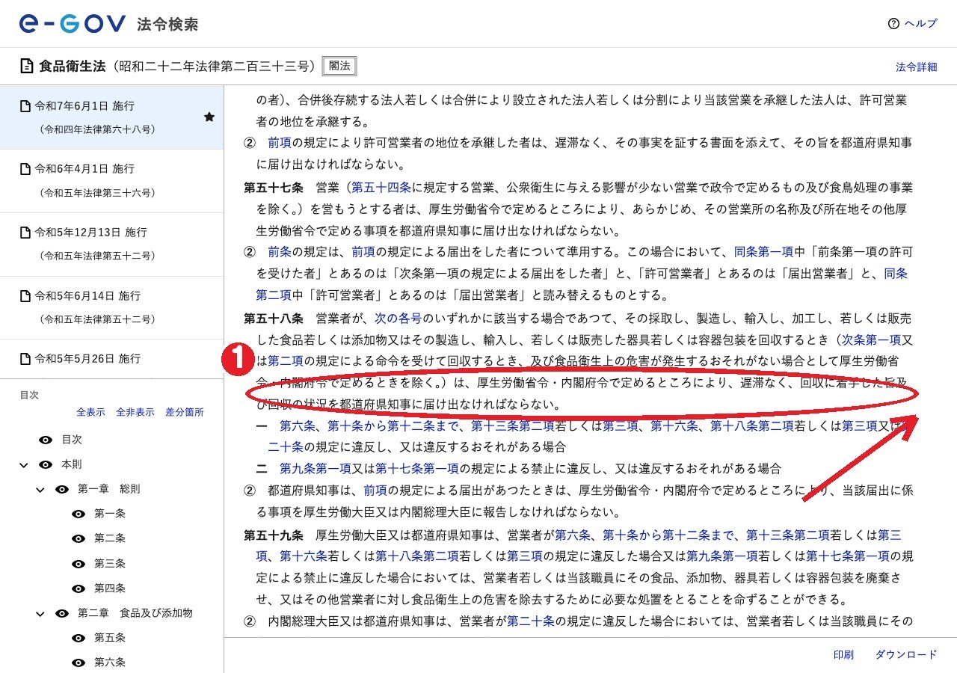The image size is (957, 673).
Task: Follow the 第九条第一項 link in item 二
Action: tap(316, 469)
